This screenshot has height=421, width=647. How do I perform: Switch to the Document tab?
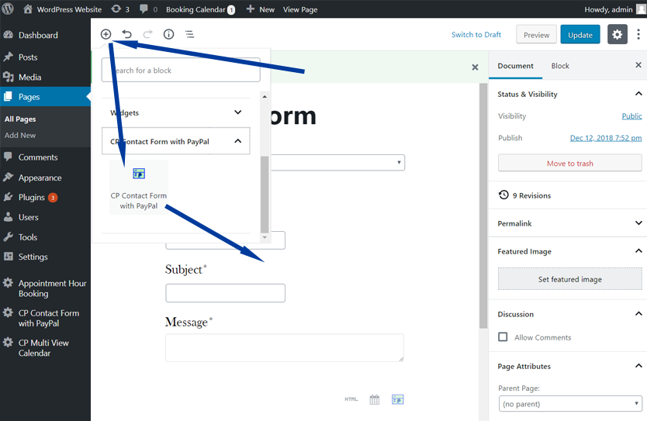515,66
